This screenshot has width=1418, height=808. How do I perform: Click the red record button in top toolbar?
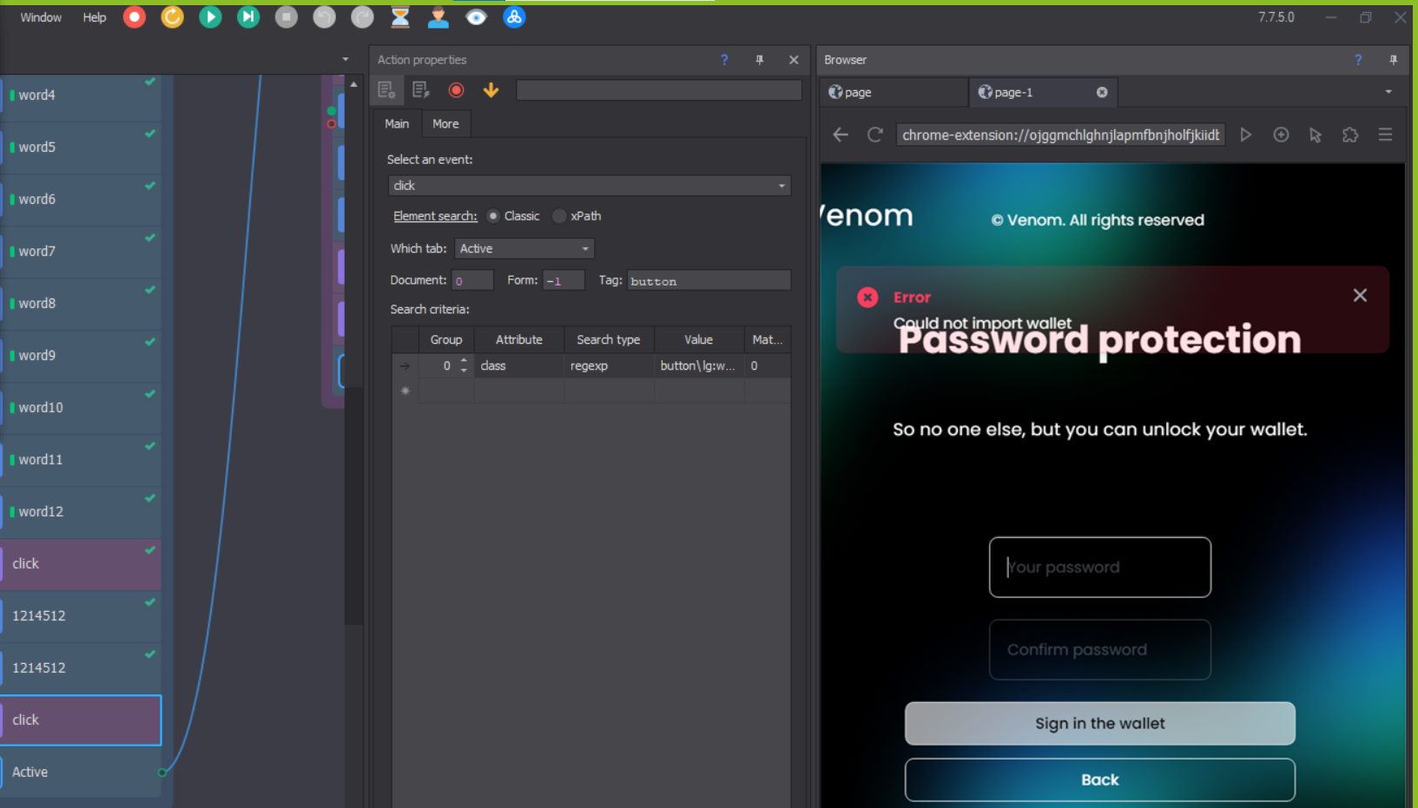(135, 17)
